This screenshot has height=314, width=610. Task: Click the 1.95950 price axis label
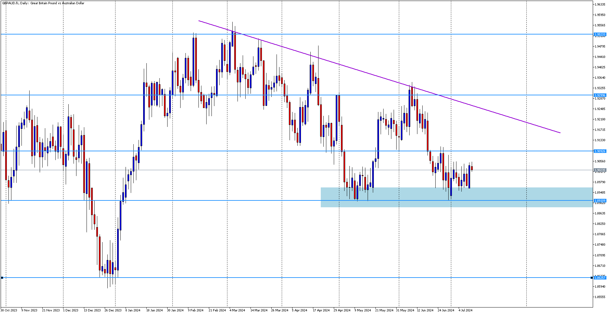[x=600, y=15]
